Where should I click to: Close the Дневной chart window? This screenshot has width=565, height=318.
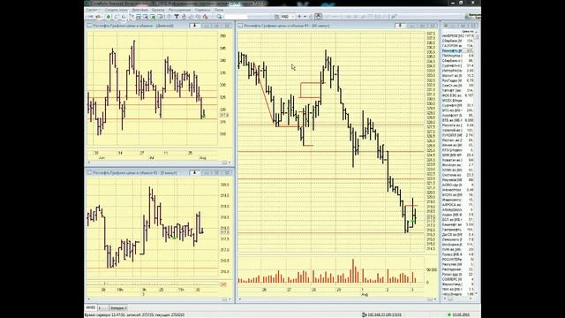coord(228,26)
